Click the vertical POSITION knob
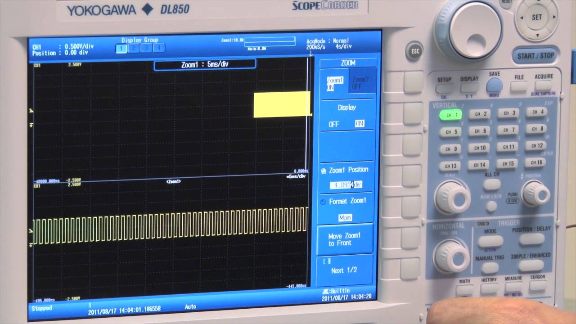576x324 pixels. [535, 193]
